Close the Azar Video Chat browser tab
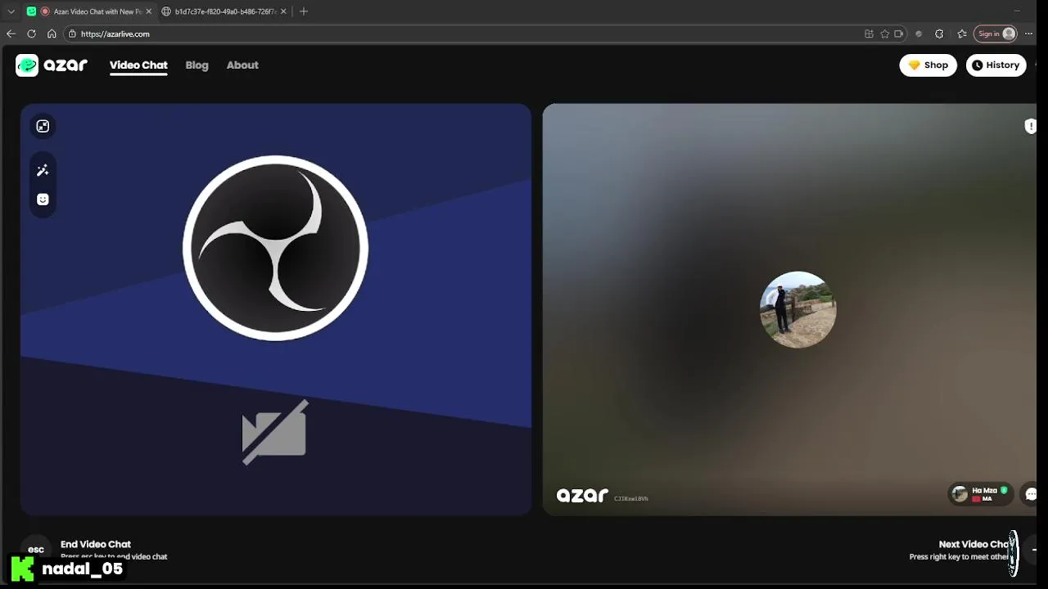Image resolution: width=1048 pixels, height=589 pixels. (148, 11)
